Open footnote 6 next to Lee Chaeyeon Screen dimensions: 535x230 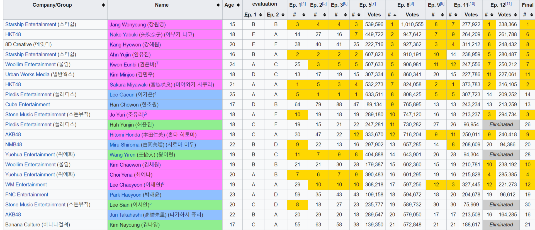(x=163, y=183)
